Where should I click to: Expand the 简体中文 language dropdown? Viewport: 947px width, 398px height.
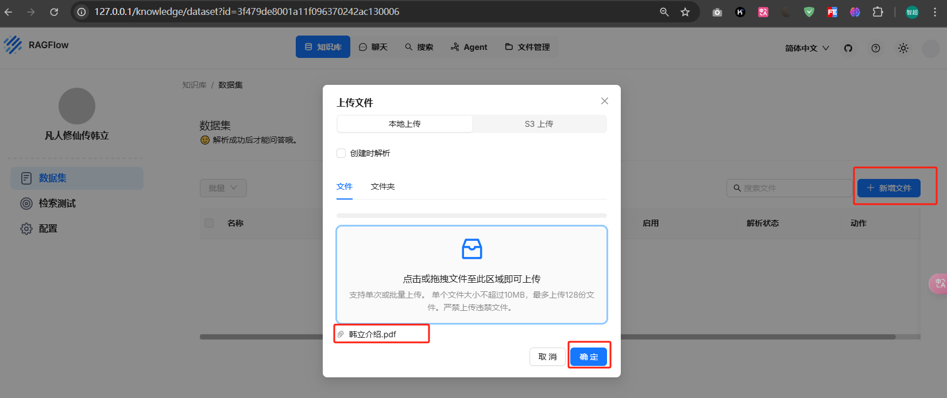pyautogui.click(x=807, y=48)
